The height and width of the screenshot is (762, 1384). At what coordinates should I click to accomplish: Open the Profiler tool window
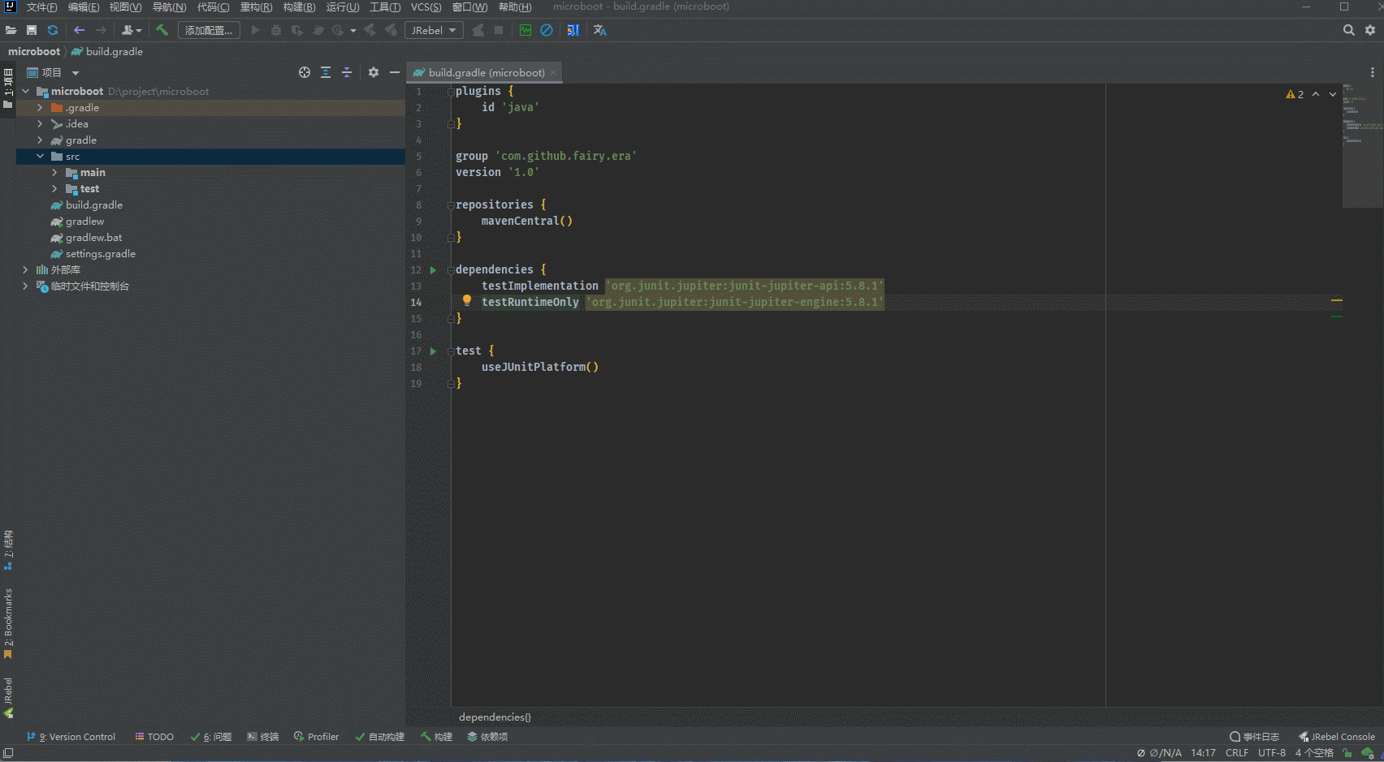[x=317, y=737]
